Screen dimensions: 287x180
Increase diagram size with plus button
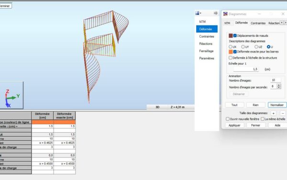tap(273, 113)
